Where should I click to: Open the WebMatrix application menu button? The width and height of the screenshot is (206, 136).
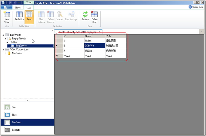6,7
